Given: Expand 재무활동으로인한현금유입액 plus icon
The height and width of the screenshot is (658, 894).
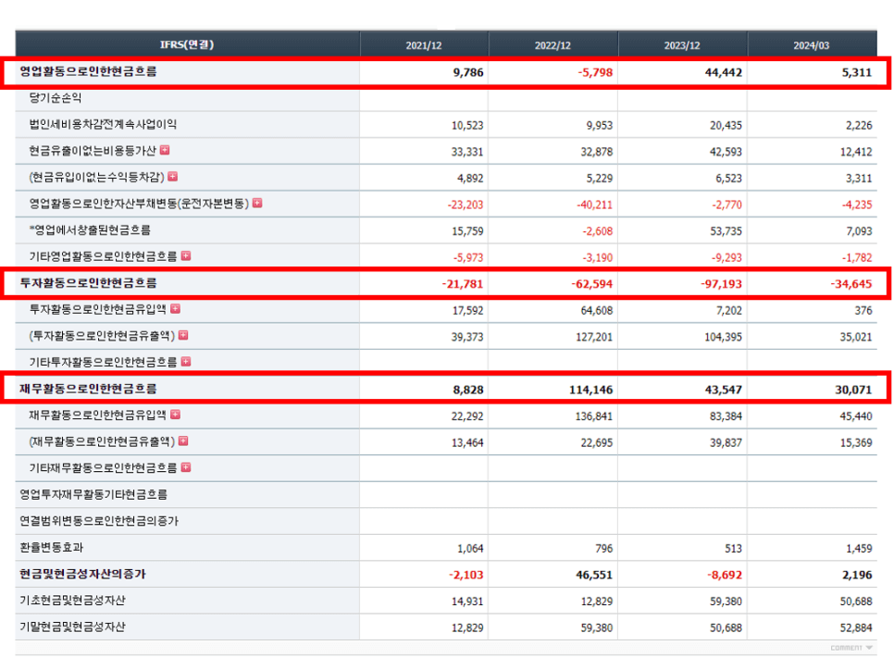Looking at the screenshot, I should pyautogui.click(x=175, y=415).
